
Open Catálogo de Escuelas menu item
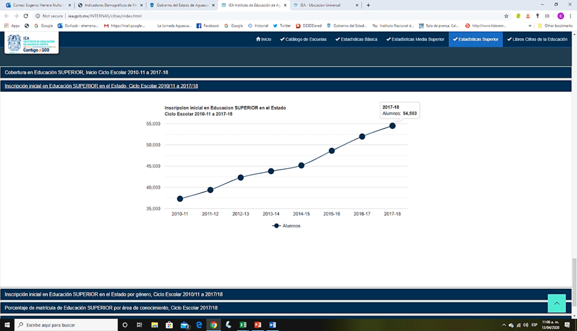pos(303,39)
